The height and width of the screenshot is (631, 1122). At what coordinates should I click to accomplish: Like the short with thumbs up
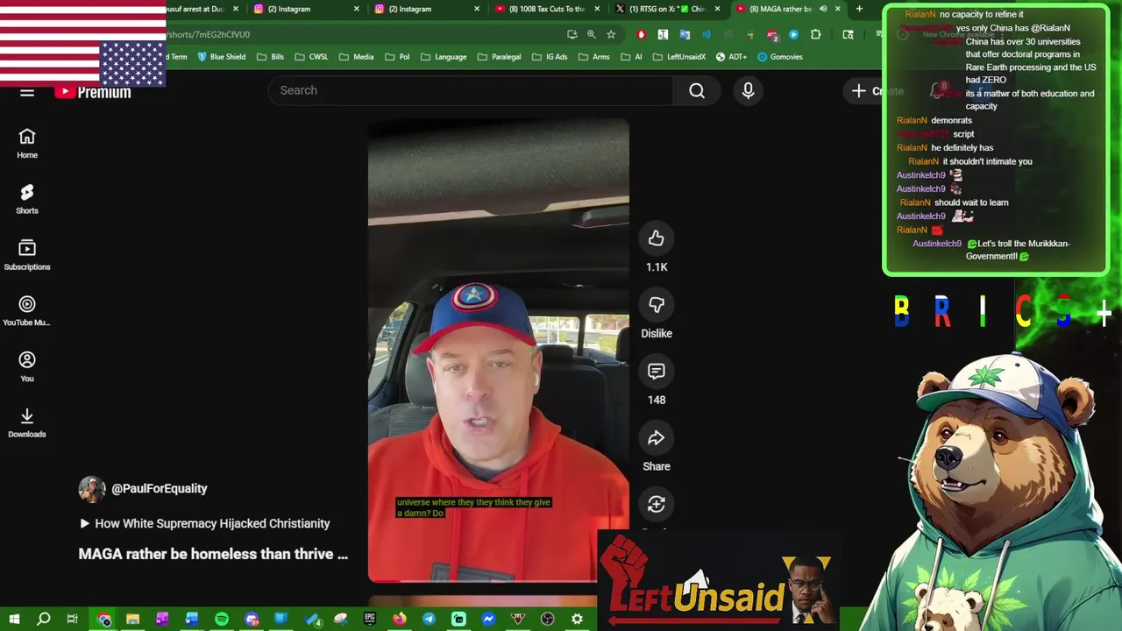click(657, 238)
